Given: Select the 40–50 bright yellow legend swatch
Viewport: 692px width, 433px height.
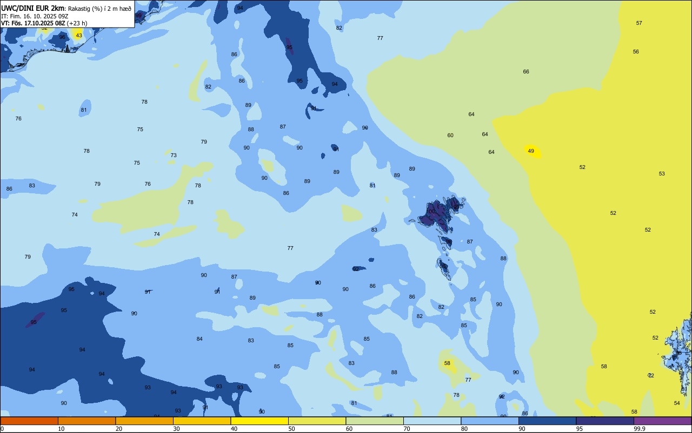Looking at the screenshot, I should pos(259,421).
